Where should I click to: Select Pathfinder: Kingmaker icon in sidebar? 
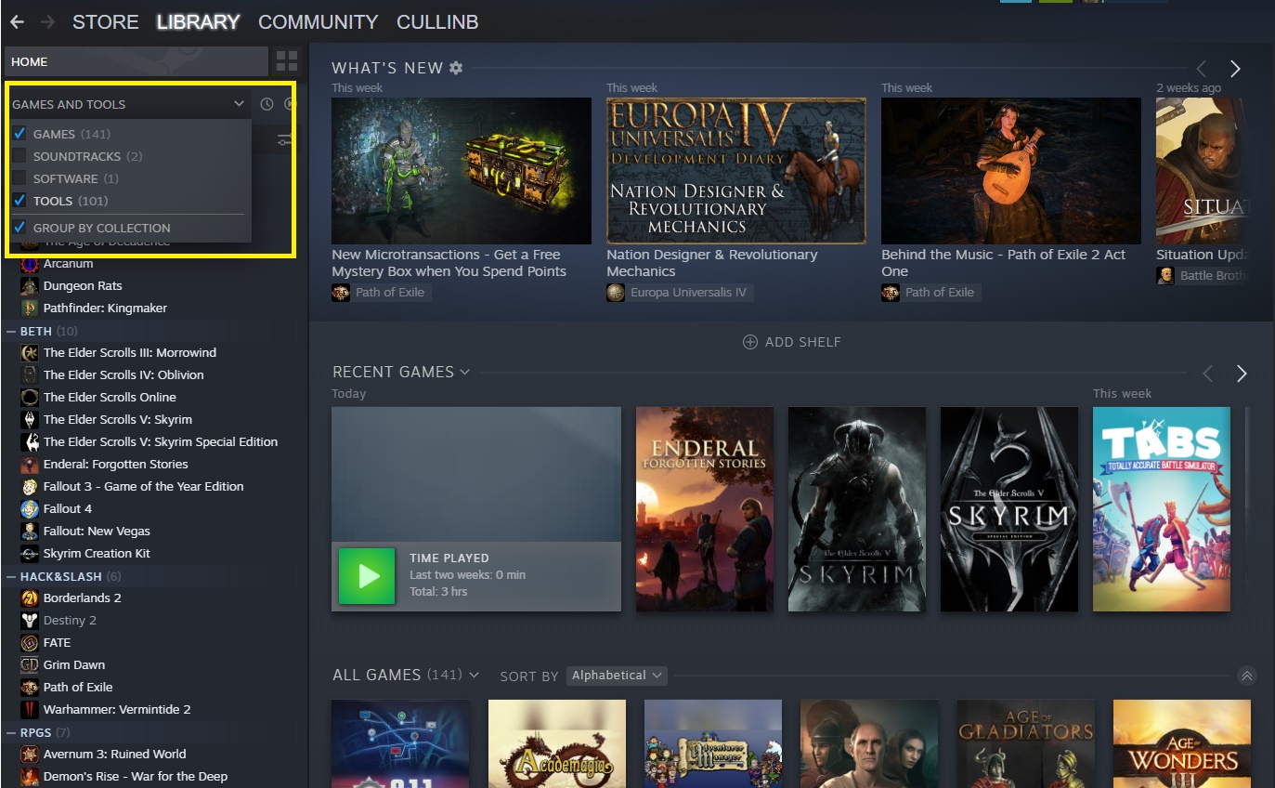(30, 309)
